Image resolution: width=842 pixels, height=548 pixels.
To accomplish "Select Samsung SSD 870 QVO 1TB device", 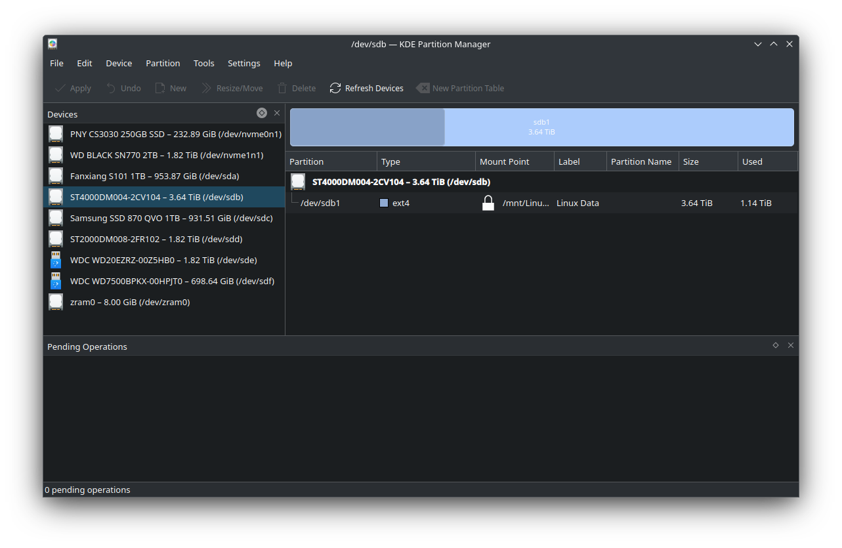I will pos(164,218).
